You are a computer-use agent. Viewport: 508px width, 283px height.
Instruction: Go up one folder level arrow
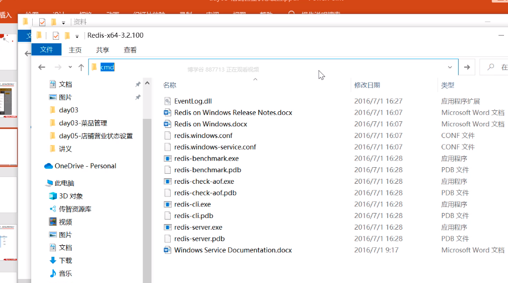tap(81, 67)
